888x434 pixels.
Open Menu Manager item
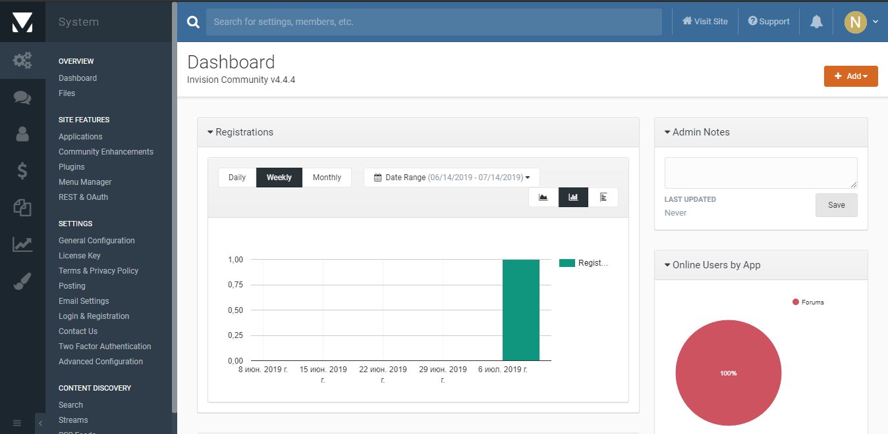[x=85, y=182]
